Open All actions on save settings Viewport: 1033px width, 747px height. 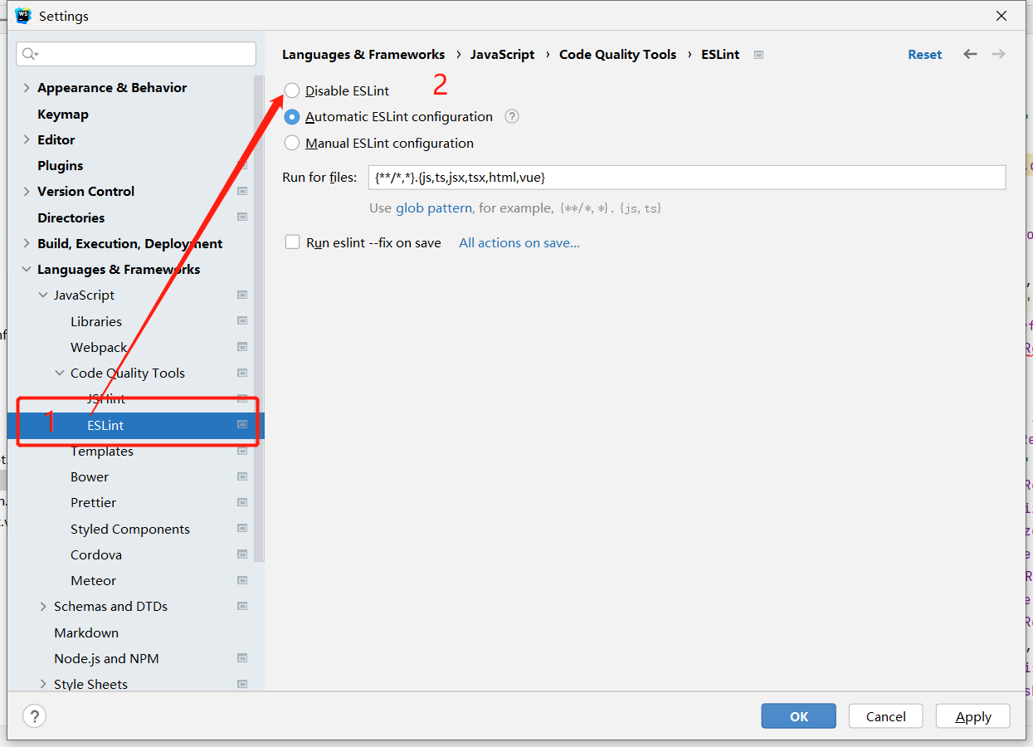click(x=519, y=242)
